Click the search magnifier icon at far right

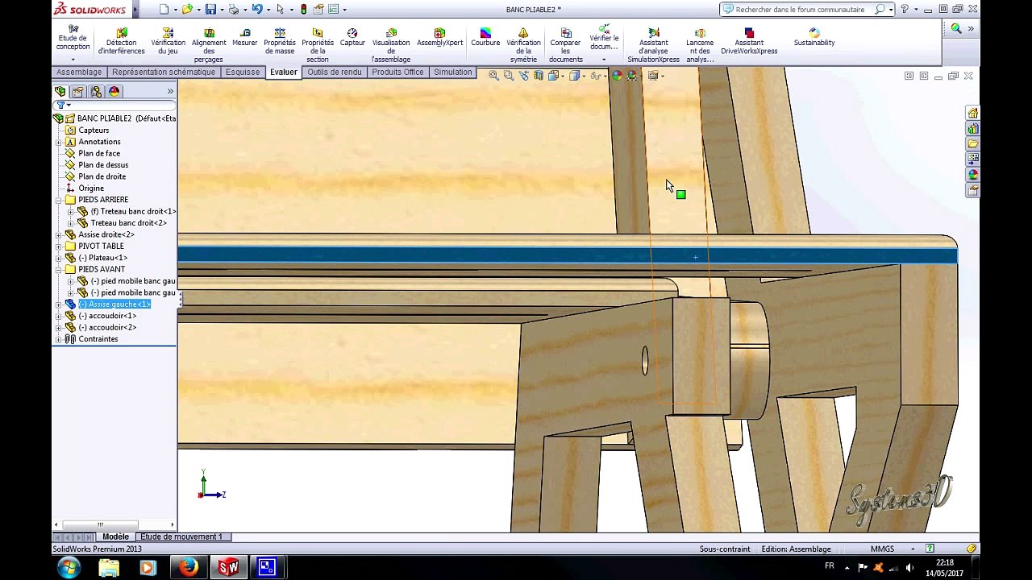tap(956, 28)
